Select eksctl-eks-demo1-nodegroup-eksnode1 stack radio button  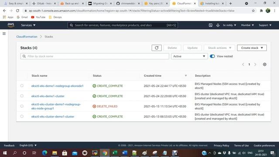[x=22, y=85]
